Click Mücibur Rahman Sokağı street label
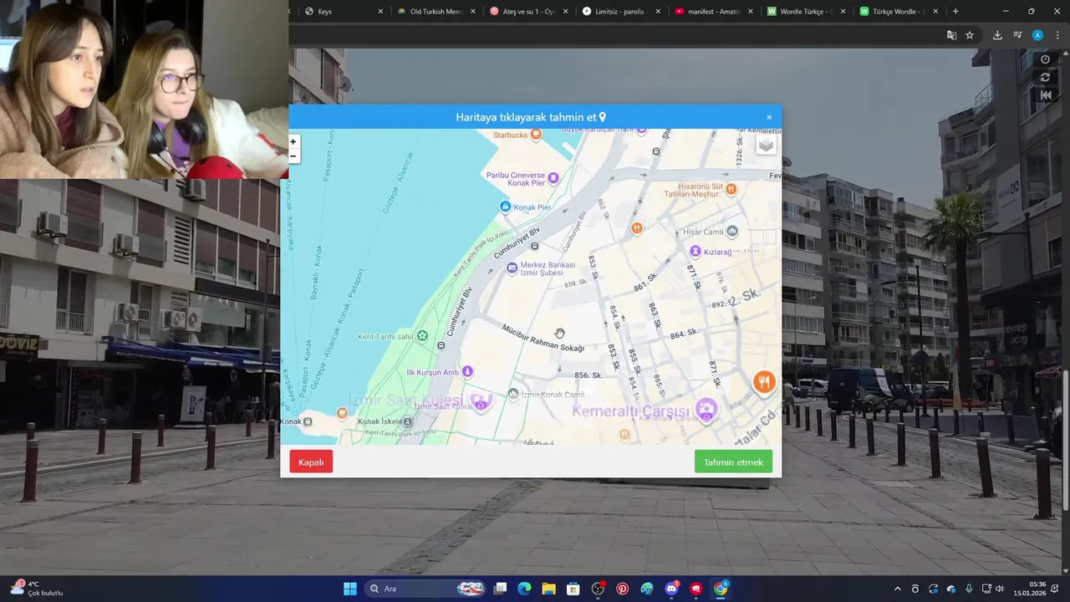Image resolution: width=1070 pixels, height=602 pixels. (543, 338)
